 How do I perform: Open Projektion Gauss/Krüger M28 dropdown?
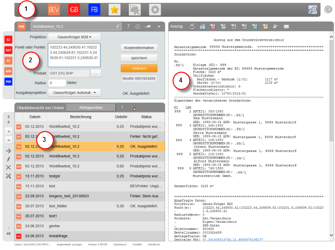click(x=74, y=37)
